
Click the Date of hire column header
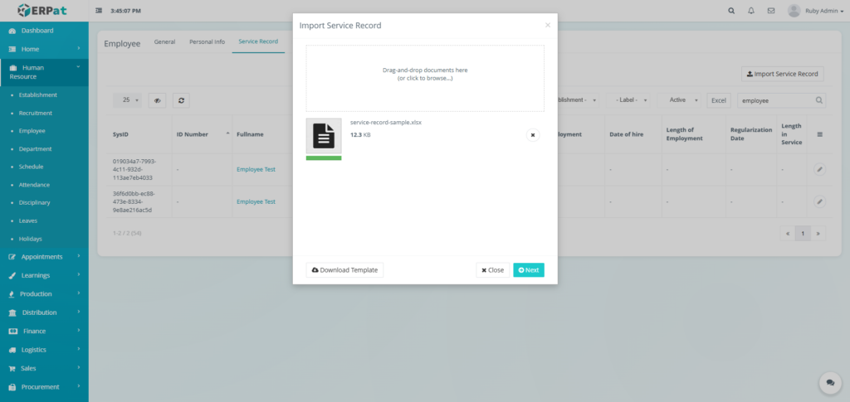coord(626,134)
